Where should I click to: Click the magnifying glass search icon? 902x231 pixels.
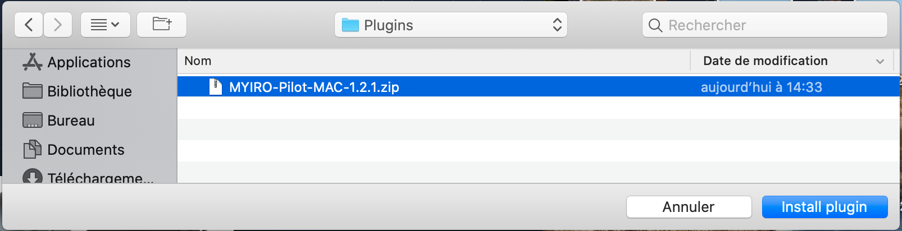[655, 25]
